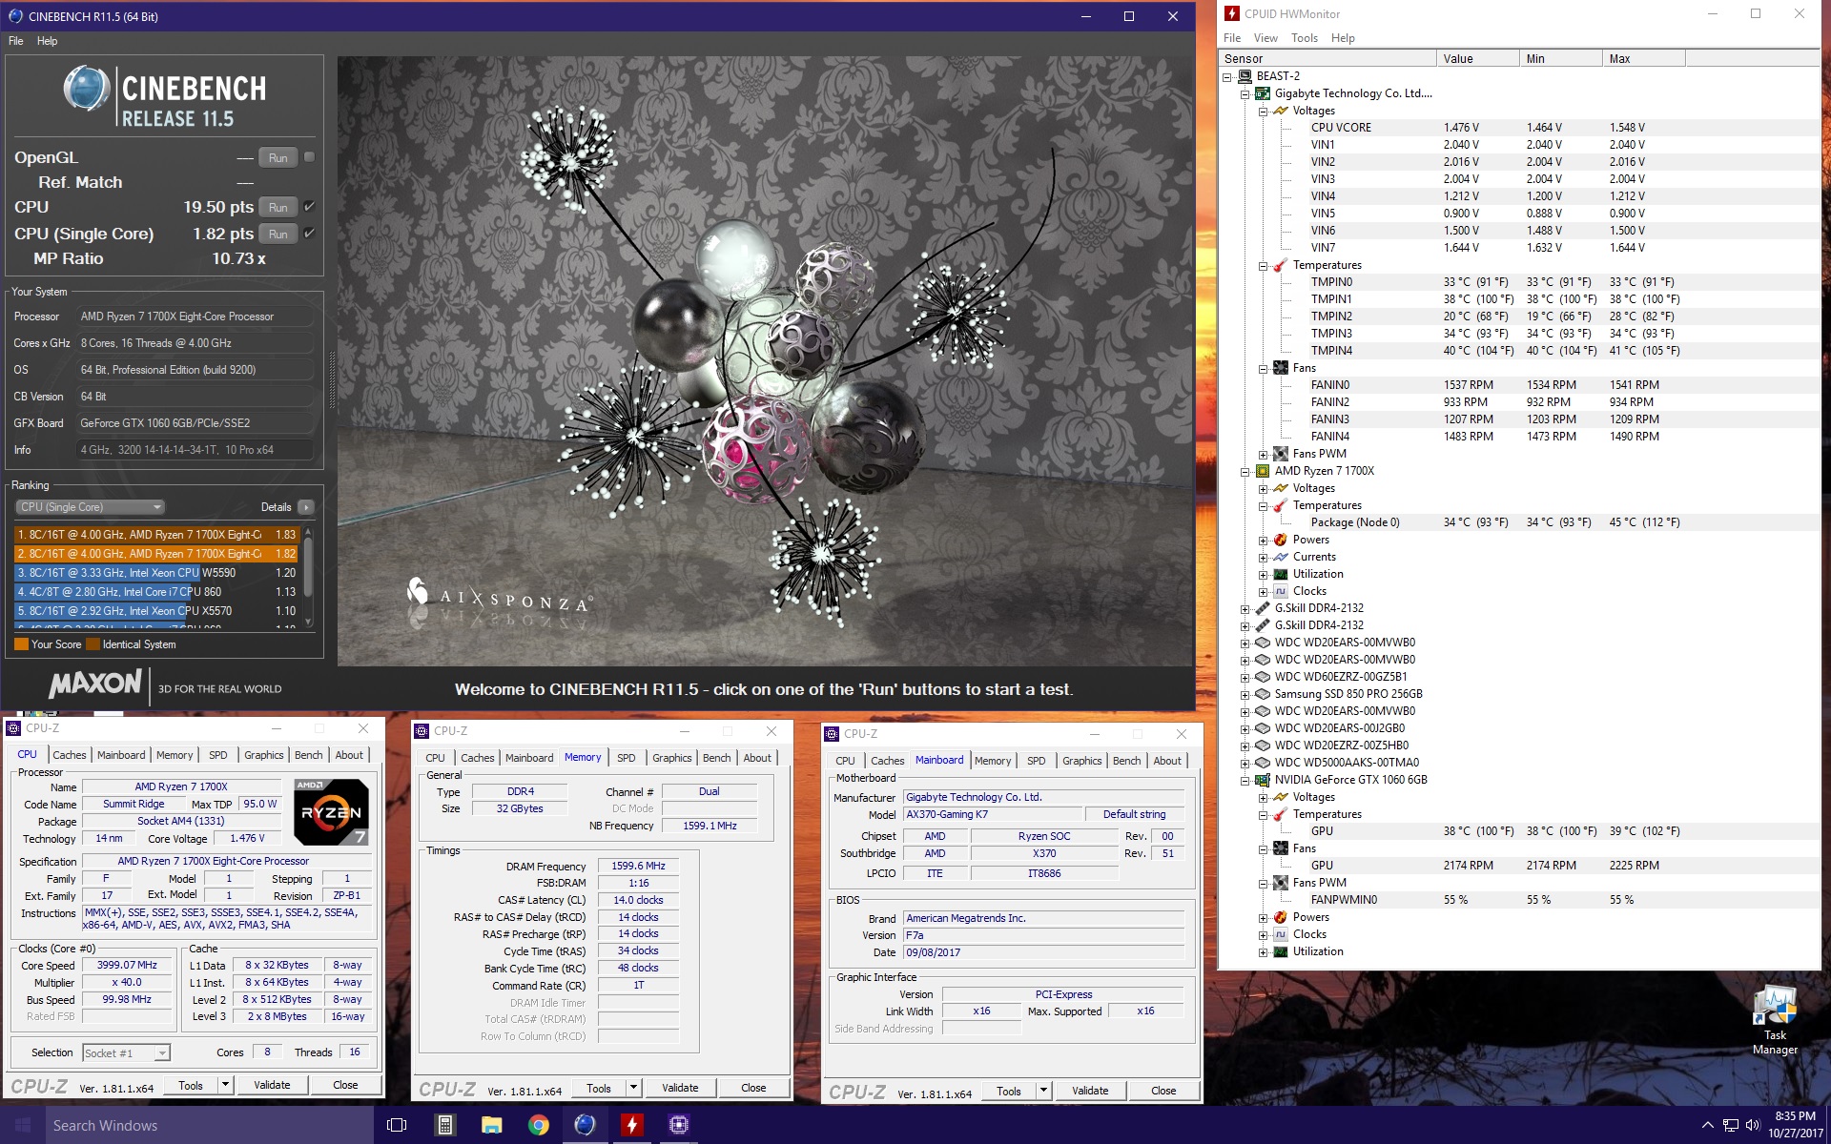The height and width of the screenshot is (1144, 1831).
Task: Click the Clocks icon under AMD Ryzen
Action: pyautogui.click(x=1280, y=591)
